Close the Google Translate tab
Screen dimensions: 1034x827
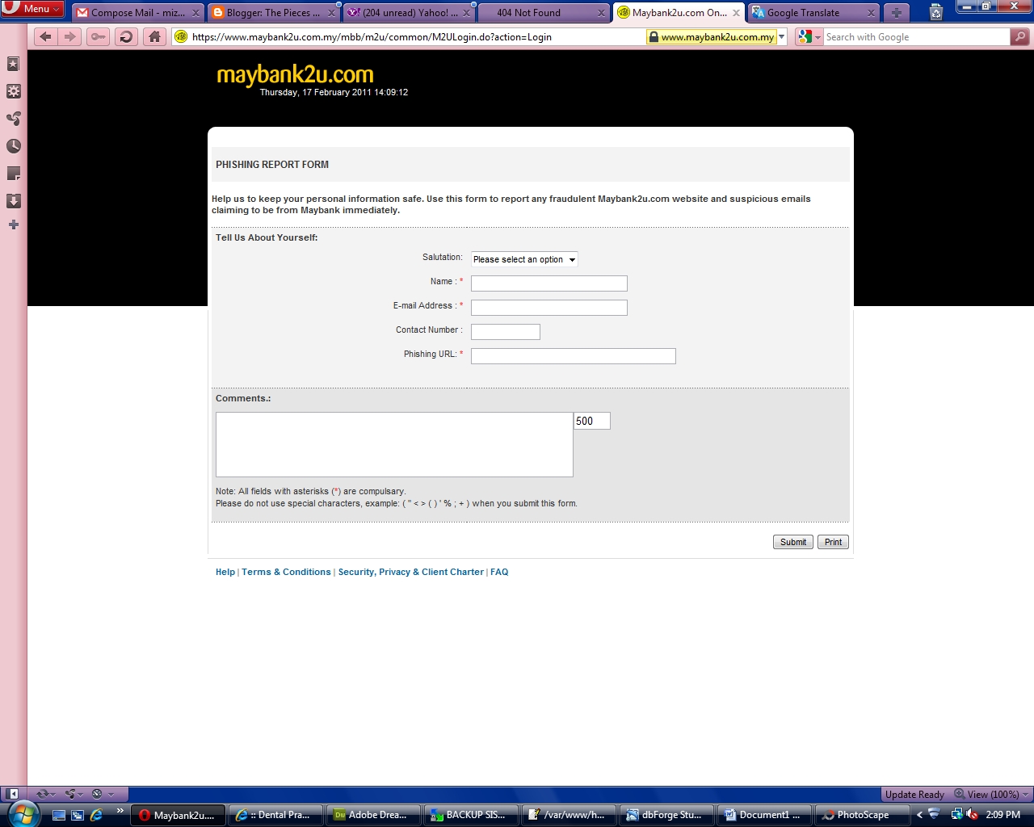[871, 13]
